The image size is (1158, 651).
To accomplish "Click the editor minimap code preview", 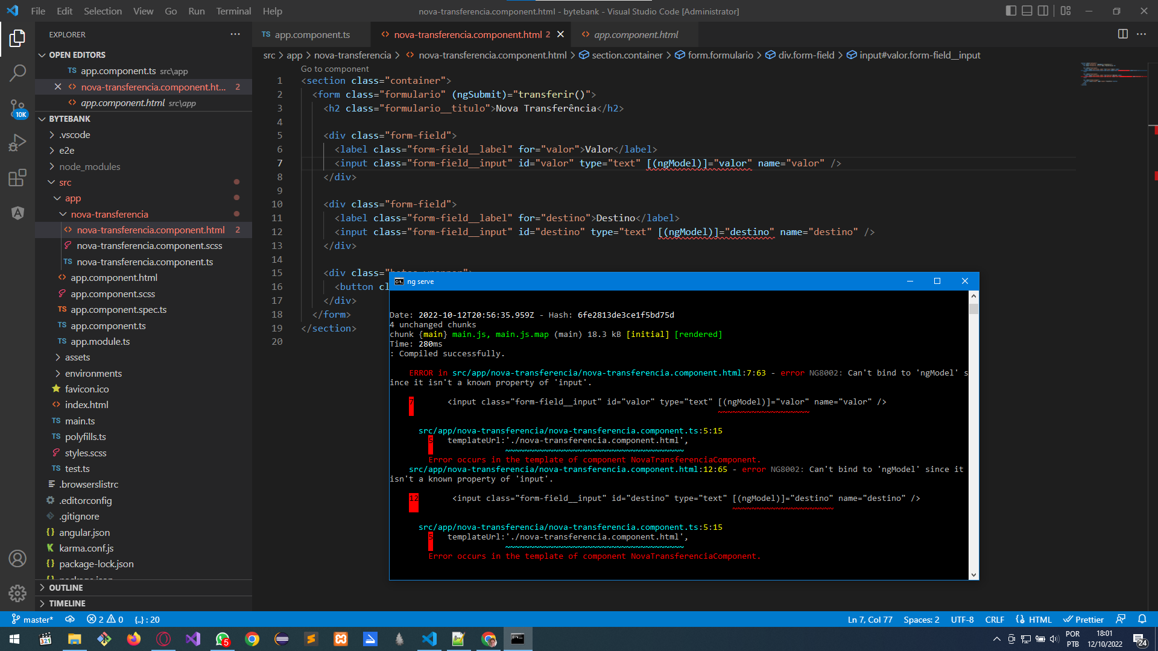I will click(x=1113, y=74).
